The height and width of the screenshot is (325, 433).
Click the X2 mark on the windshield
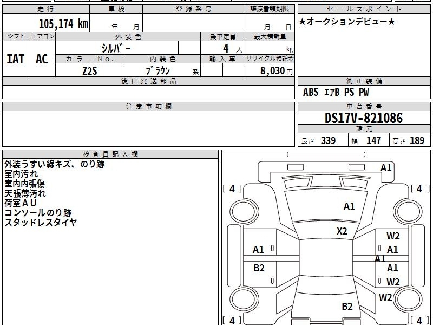(x=342, y=231)
